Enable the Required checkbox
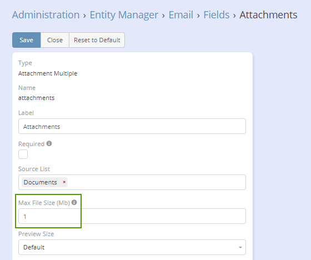This screenshot has height=260, width=311. 23,154
